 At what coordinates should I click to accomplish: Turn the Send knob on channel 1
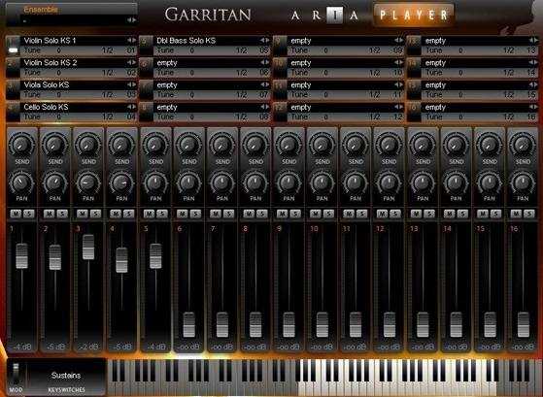(21, 145)
